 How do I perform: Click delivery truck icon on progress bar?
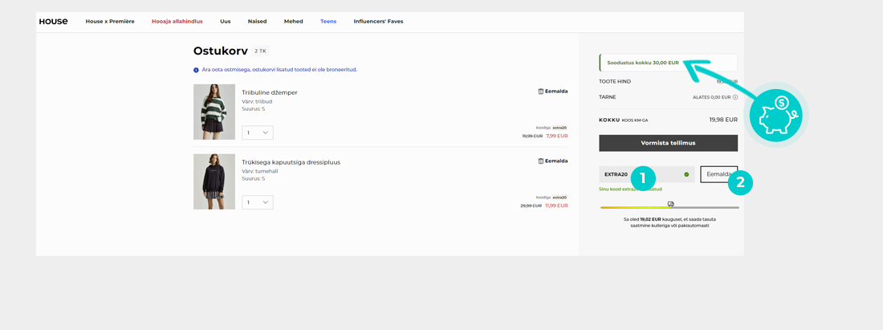(671, 204)
